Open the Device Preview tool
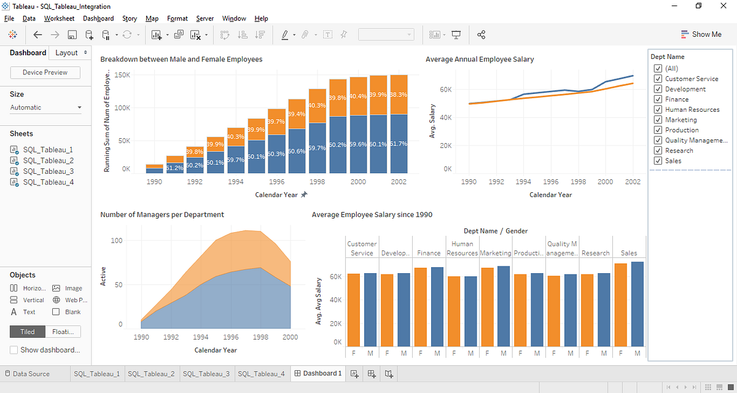 click(44, 72)
